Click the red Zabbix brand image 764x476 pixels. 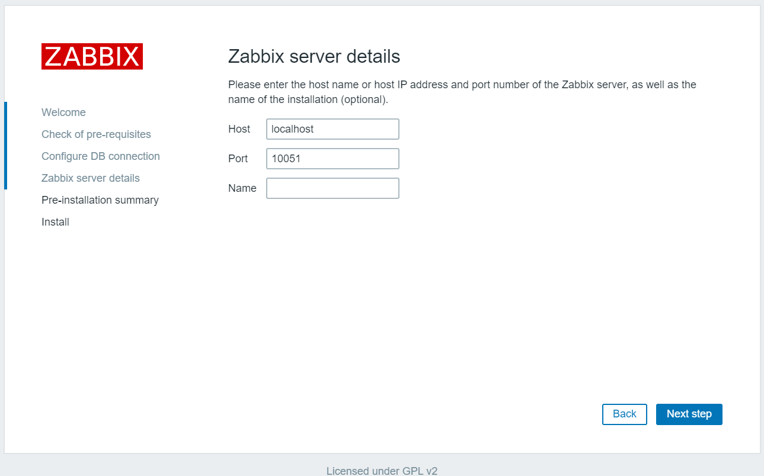pyautogui.click(x=91, y=56)
